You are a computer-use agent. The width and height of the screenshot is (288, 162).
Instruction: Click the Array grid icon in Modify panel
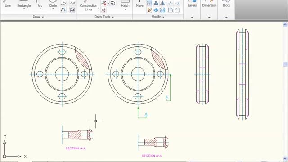[162, 10]
